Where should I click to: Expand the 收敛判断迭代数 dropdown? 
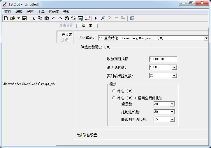pos(172,119)
